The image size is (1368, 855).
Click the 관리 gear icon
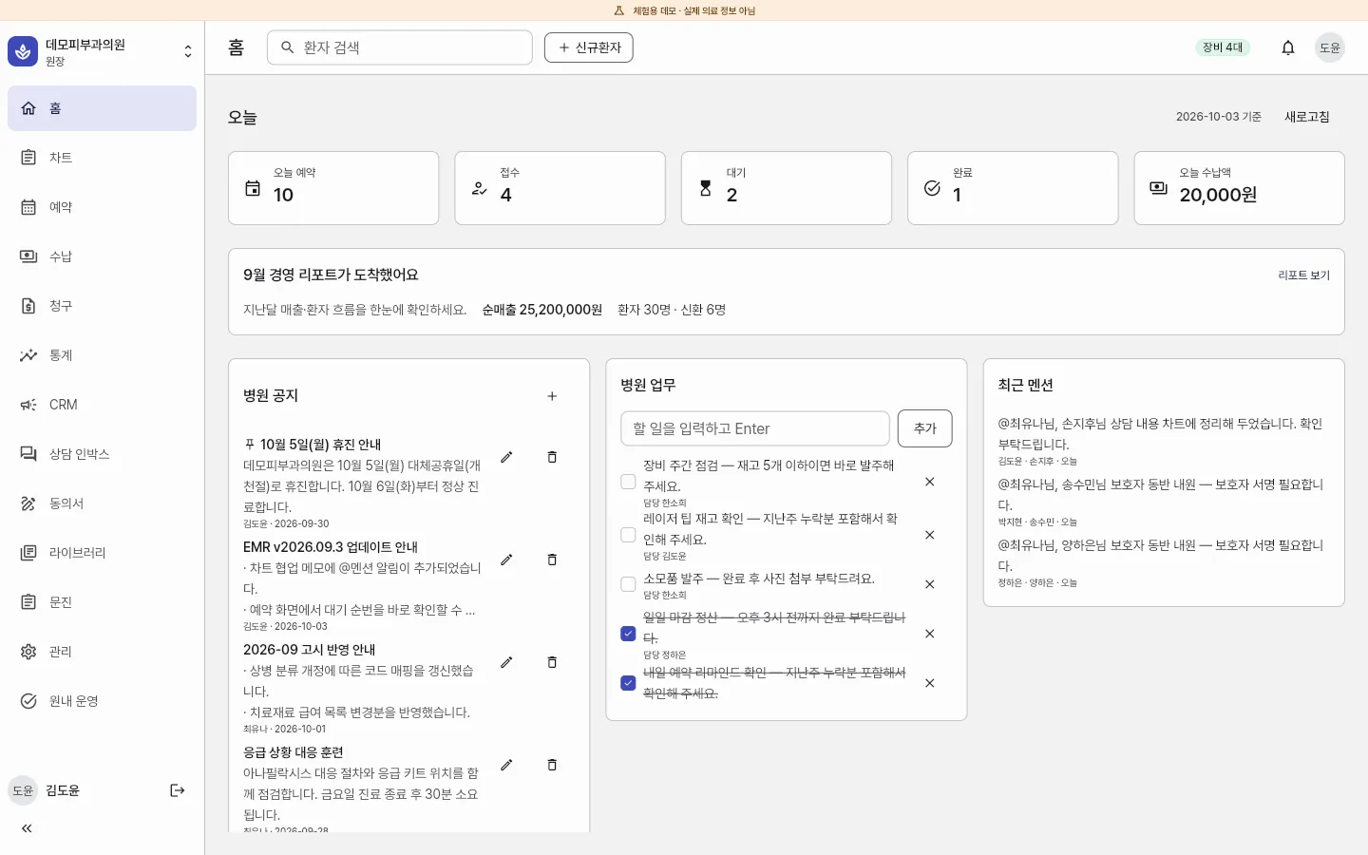(x=28, y=652)
